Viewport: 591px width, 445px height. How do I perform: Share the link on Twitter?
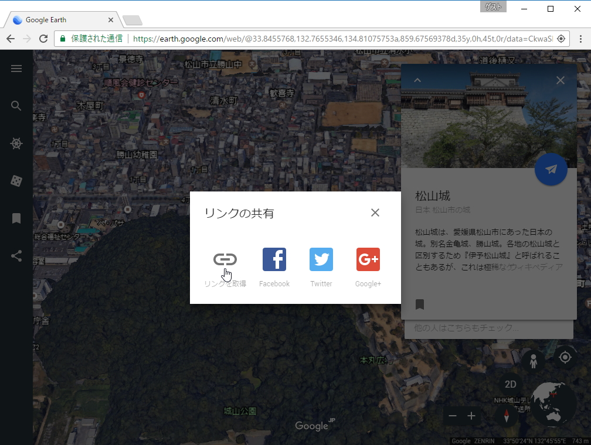pos(321,259)
